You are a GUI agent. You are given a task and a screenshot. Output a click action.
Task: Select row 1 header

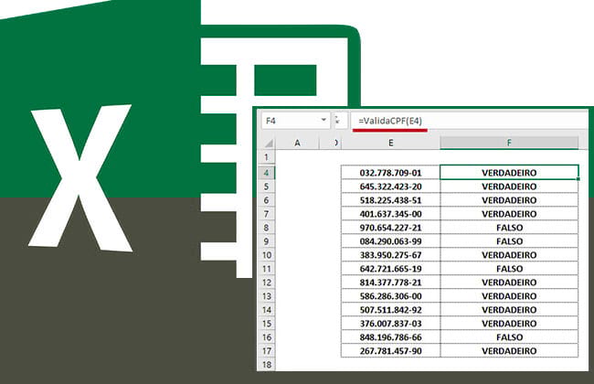tap(266, 157)
